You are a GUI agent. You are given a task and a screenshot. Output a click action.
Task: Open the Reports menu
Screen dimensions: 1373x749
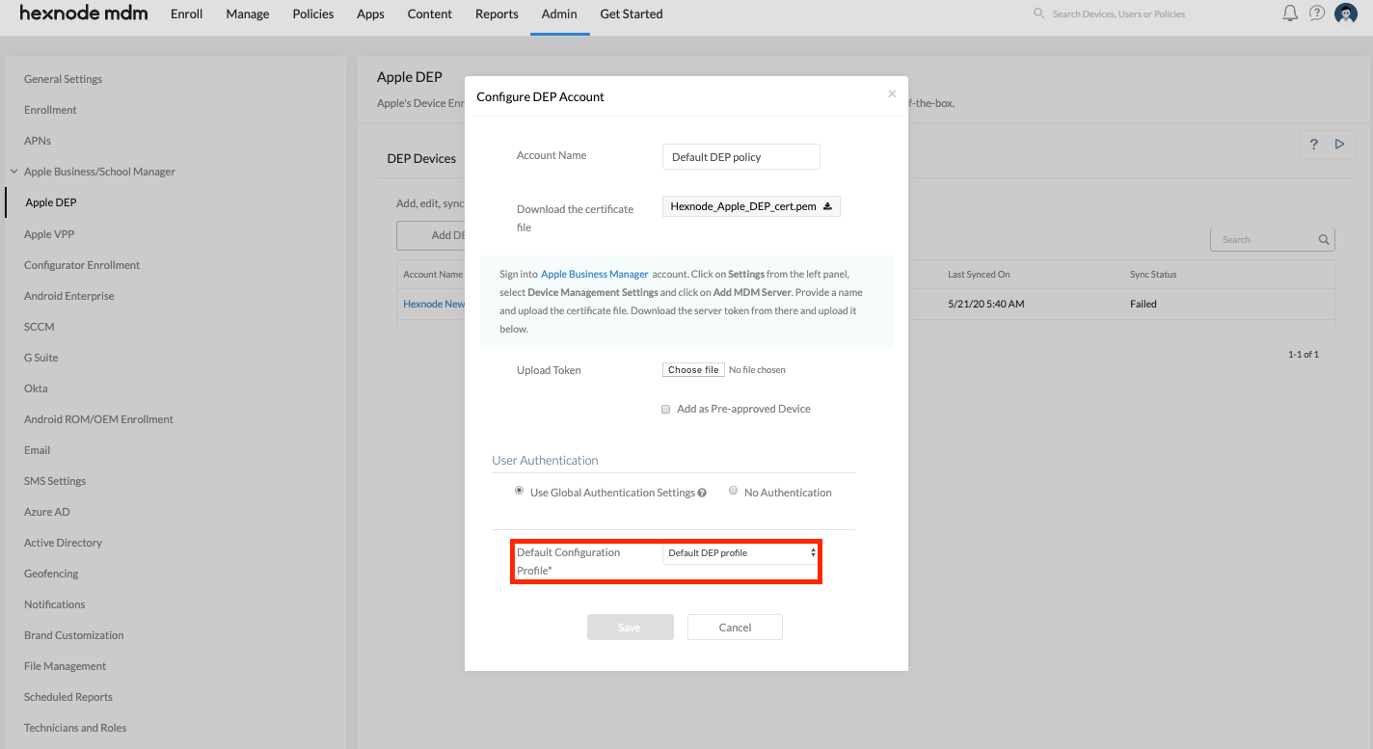(497, 13)
